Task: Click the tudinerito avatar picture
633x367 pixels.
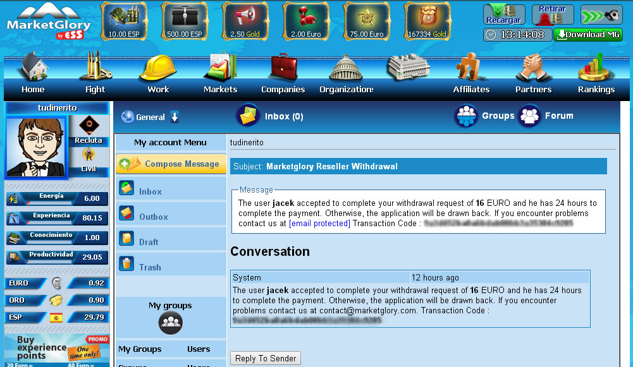Action: [36, 147]
